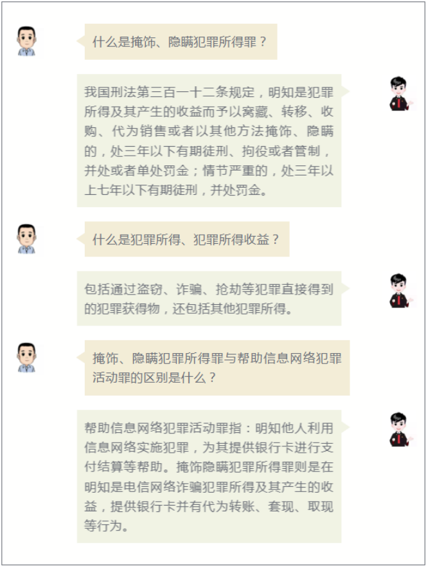
Task: Click the answer bubble starting 包括通过盗窃、诈骗
Action: (x=209, y=298)
